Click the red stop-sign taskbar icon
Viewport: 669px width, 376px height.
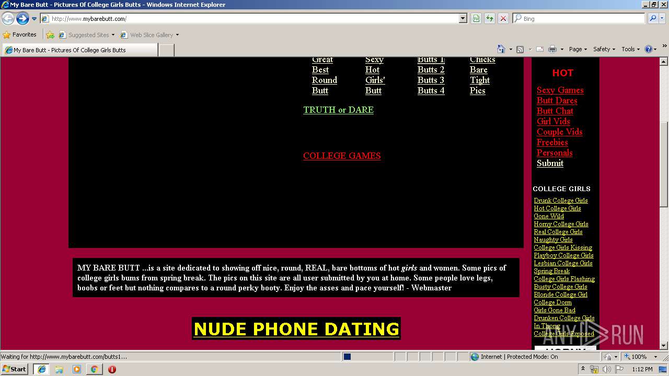click(x=112, y=369)
